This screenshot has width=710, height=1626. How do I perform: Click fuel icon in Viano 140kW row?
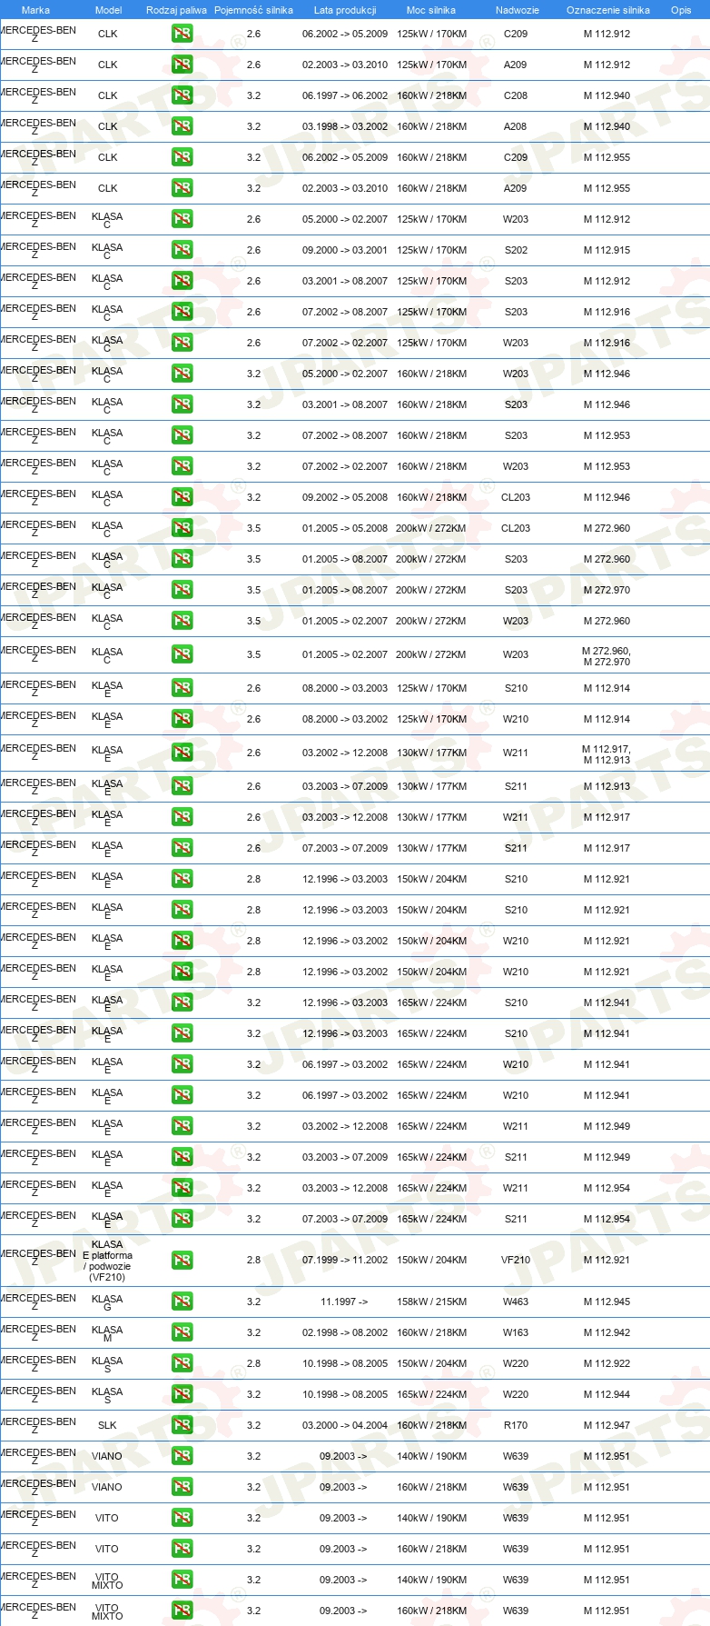click(182, 1456)
